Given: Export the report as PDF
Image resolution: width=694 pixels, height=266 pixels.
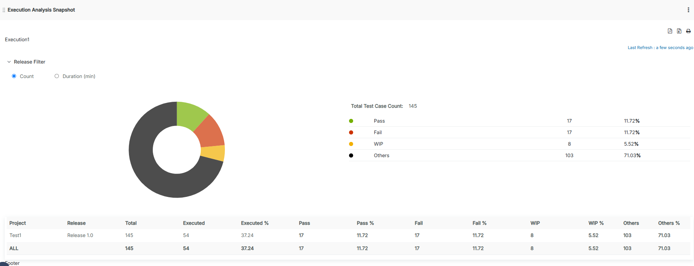Looking at the screenshot, I should (x=670, y=31).
